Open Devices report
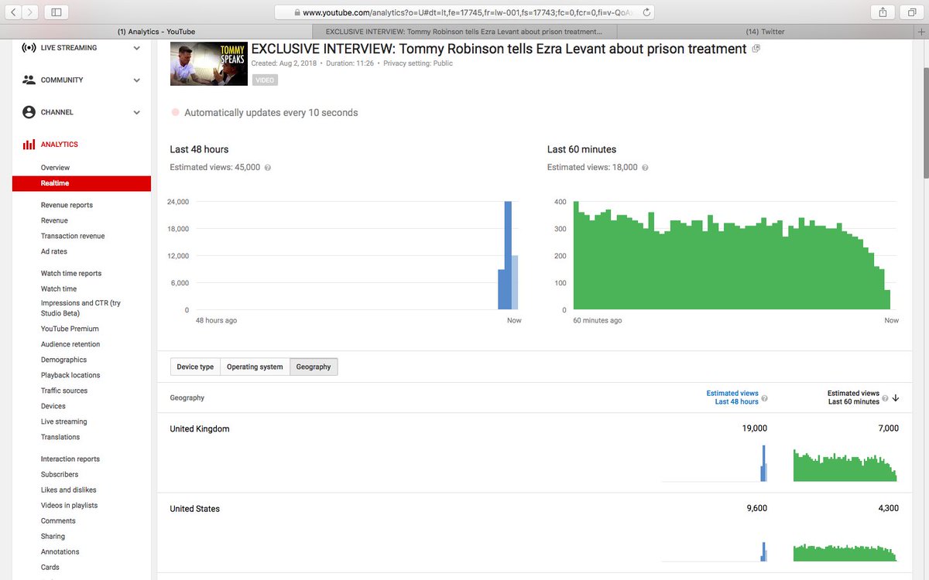This screenshot has width=929, height=580. [53, 406]
